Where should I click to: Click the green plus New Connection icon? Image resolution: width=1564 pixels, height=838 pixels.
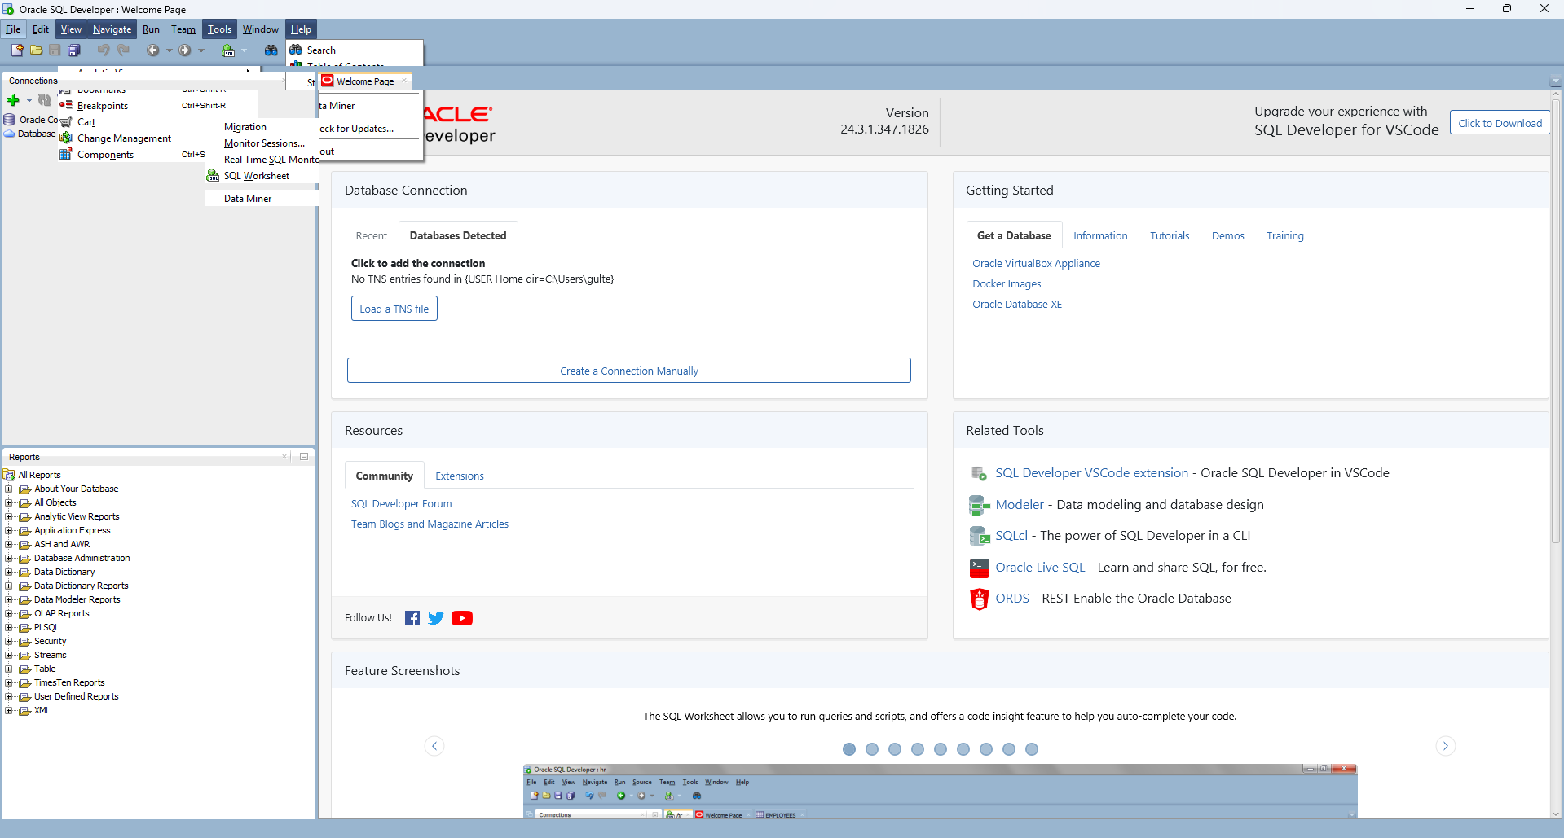[x=13, y=100]
